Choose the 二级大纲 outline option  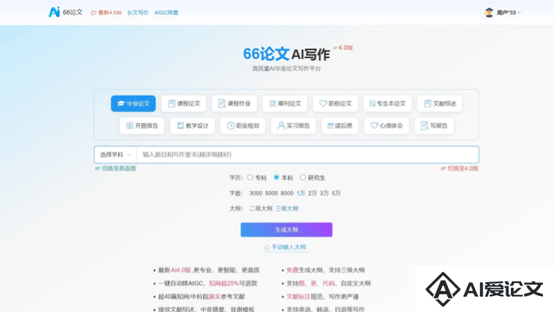(261, 209)
